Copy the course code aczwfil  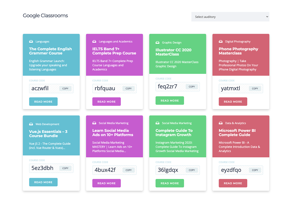point(65,88)
